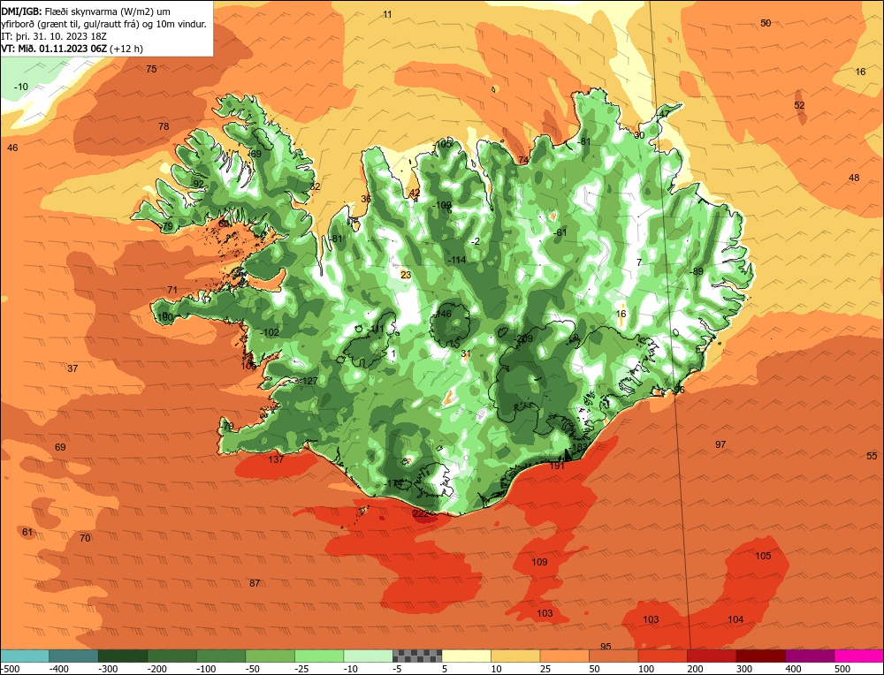This screenshot has height=675, width=884.
Task: Click the map value '222' on the south coast
Action: (x=421, y=513)
